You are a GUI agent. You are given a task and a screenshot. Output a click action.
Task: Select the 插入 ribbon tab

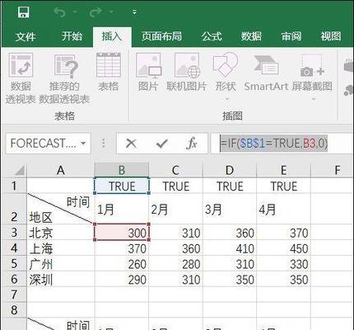(112, 36)
